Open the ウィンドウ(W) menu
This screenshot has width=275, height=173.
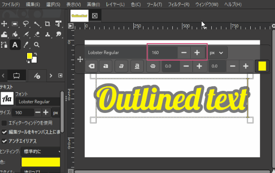coord(207,4)
